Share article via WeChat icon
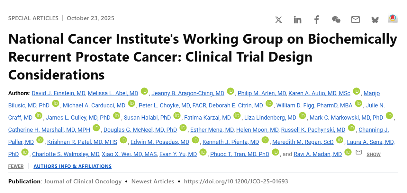The height and width of the screenshot is (193, 407). point(336,20)
